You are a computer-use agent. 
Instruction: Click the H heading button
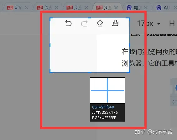point(172,24)
